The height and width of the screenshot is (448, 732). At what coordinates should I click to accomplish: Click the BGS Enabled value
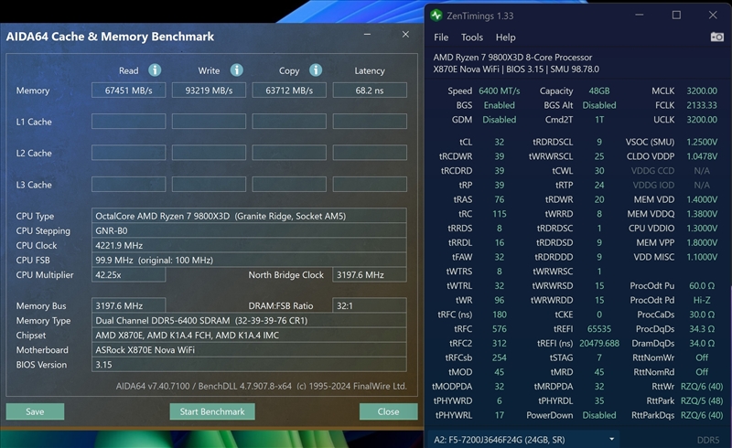coord(499,105)
